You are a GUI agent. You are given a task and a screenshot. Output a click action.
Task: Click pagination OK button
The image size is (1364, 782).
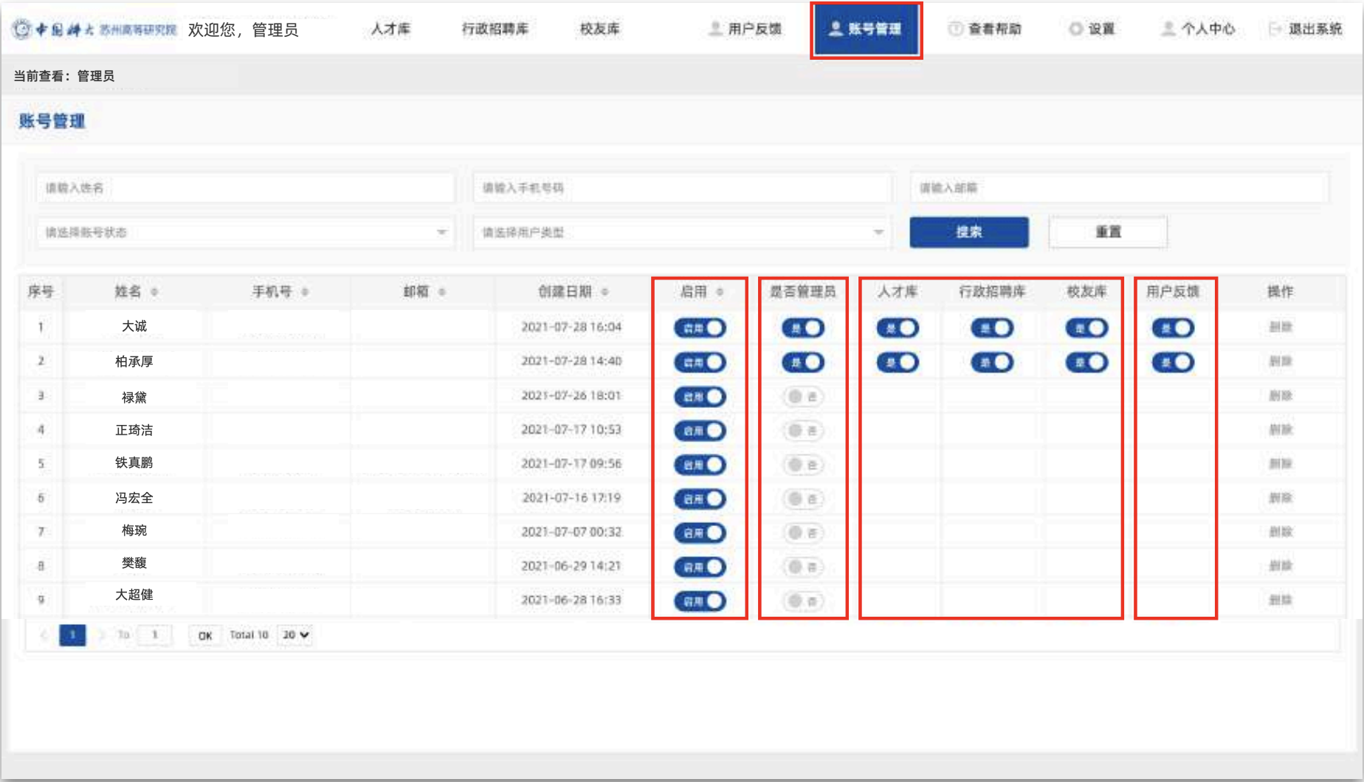[x=204, y=635]
